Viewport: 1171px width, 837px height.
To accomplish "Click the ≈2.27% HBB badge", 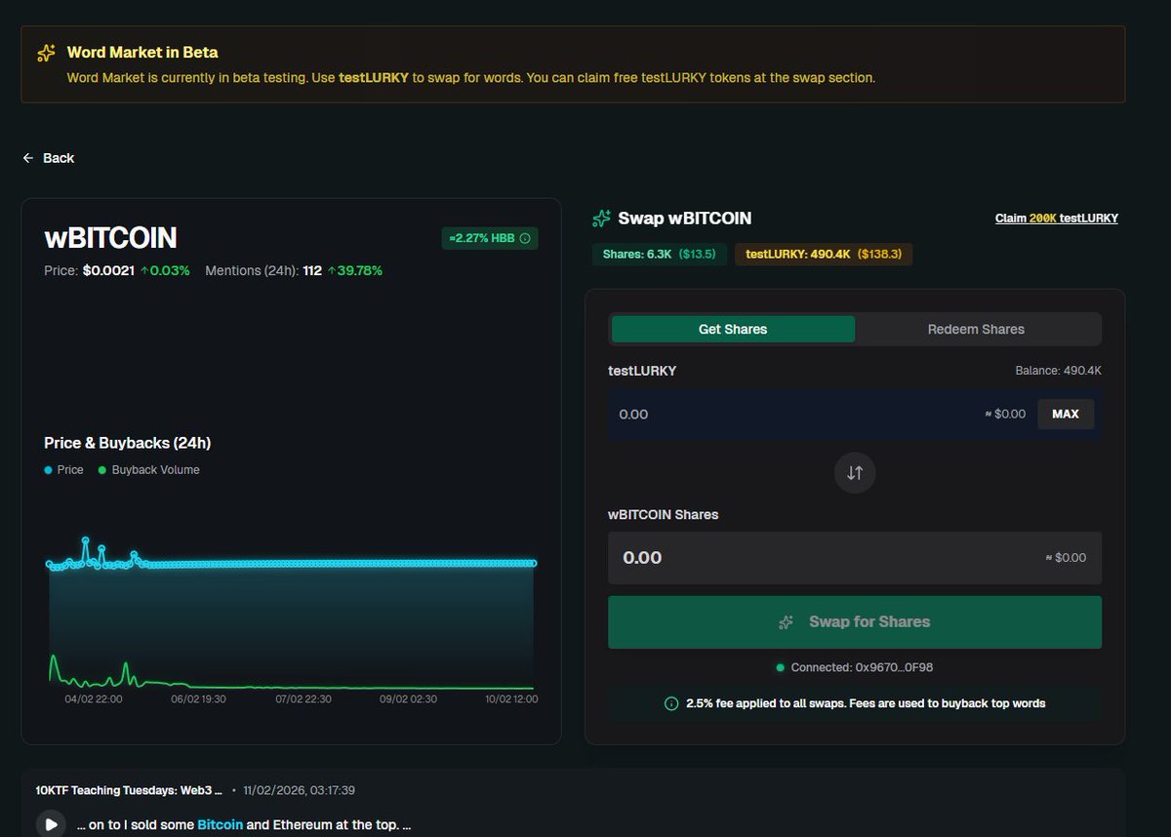I will coord(490,238).
